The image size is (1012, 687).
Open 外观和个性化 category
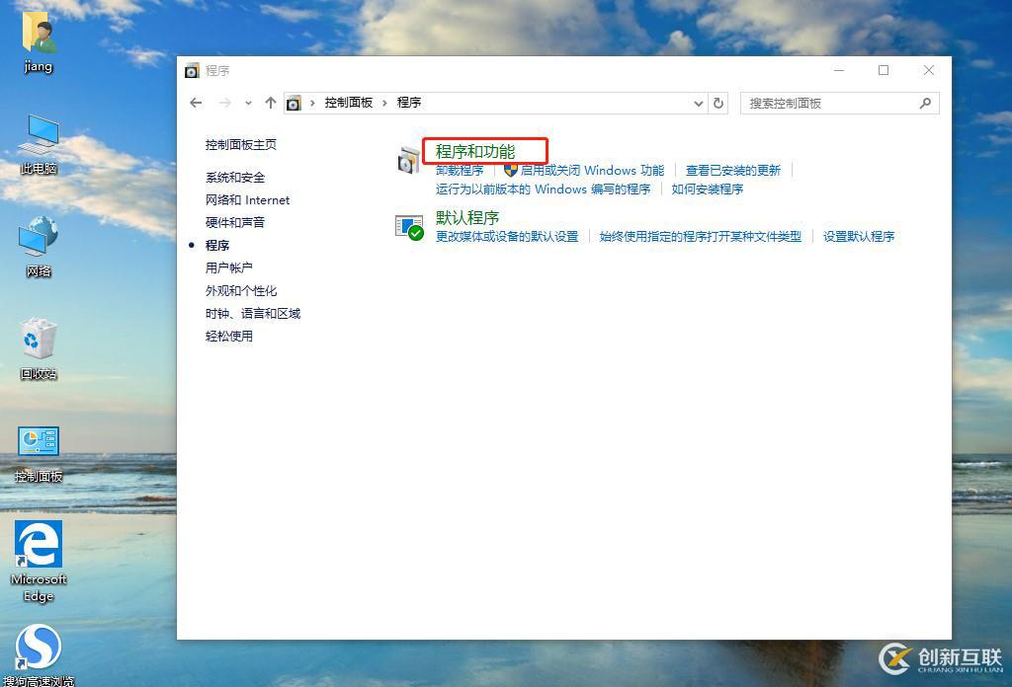[x=241, y=290]
